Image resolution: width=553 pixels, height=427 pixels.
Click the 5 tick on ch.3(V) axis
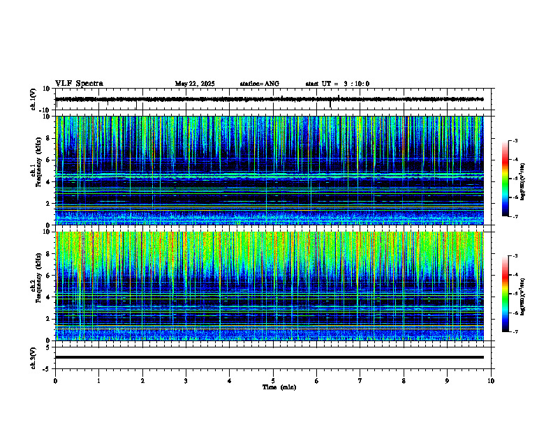point(48,347)
